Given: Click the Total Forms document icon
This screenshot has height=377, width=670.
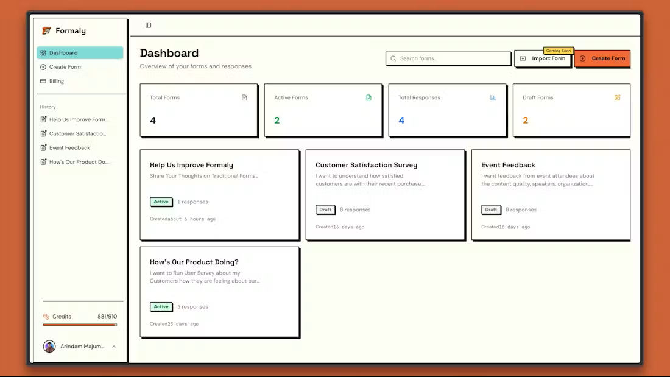Looking at the screenshot, I should (244, 97).
